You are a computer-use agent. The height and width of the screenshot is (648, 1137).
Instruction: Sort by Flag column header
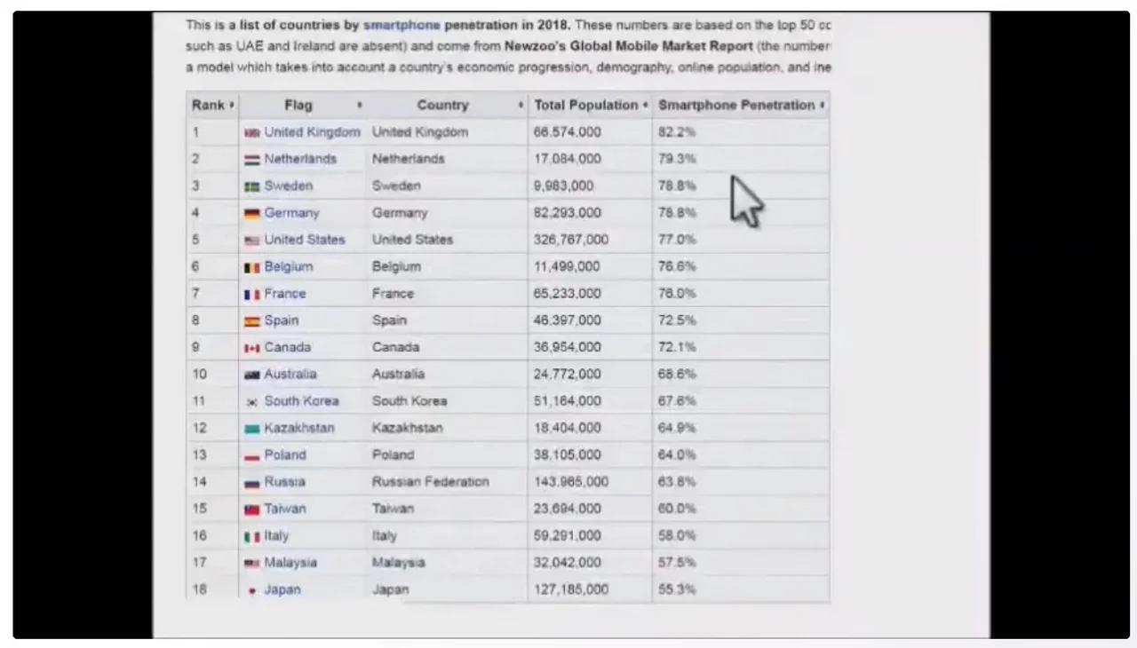pos(298,105)
